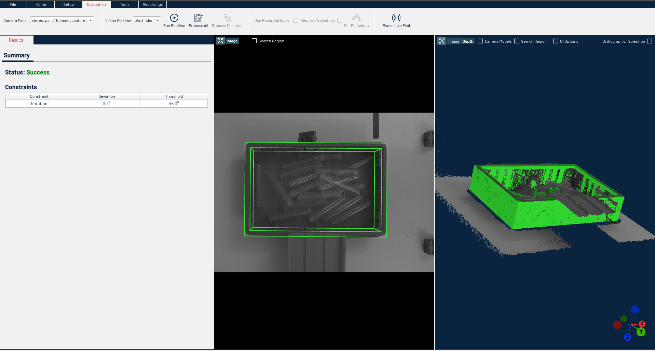Image resolution: width=655 pixels, height=351 pixels.
Task: Click the Run Pipeline play icon
Action: pos(174,18)
